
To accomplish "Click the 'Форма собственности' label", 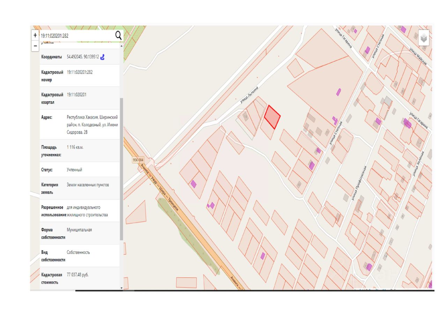I will (x=53, y=234).
